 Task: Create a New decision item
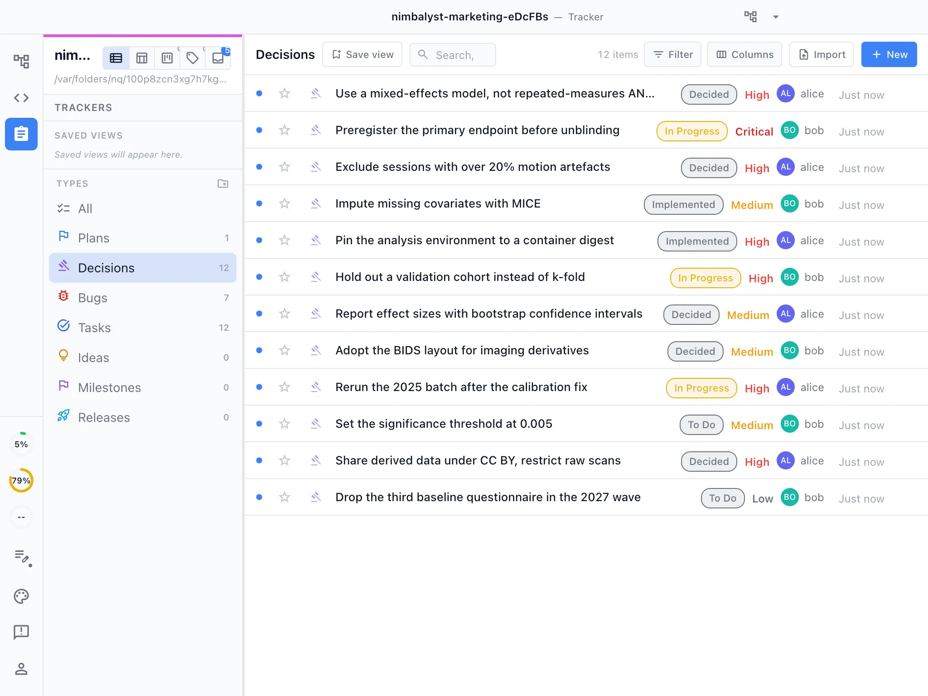(x=889, y=54)
